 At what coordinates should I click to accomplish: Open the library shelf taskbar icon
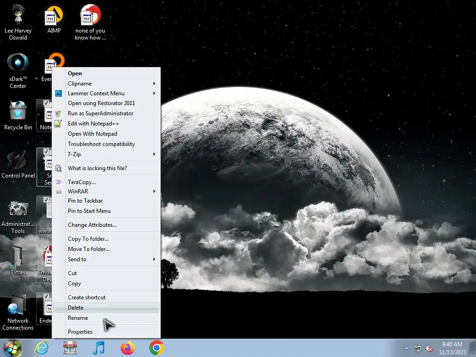point(70,348)
